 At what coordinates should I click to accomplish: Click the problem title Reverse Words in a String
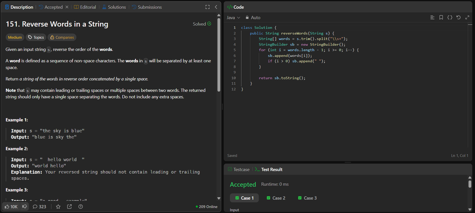point(57,24)
